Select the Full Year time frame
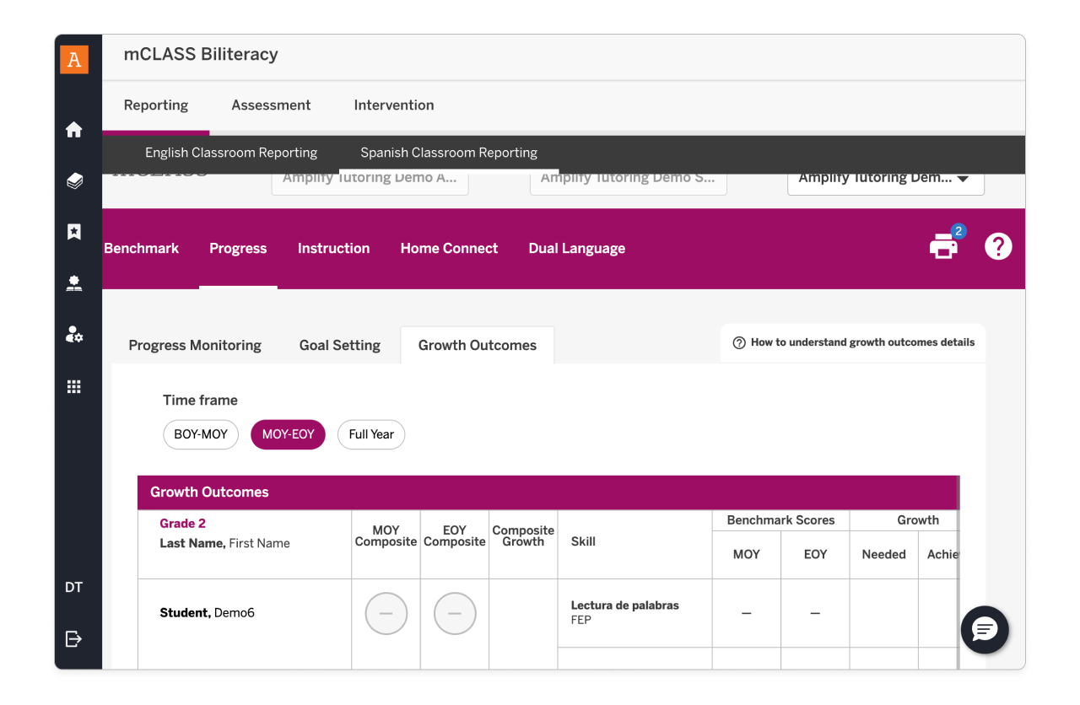Screen dimensions: 1080x705 pos(371,434)
